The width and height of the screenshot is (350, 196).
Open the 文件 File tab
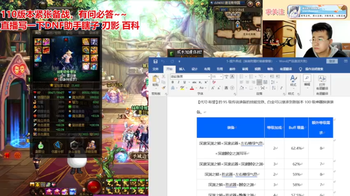click(156, 69)
